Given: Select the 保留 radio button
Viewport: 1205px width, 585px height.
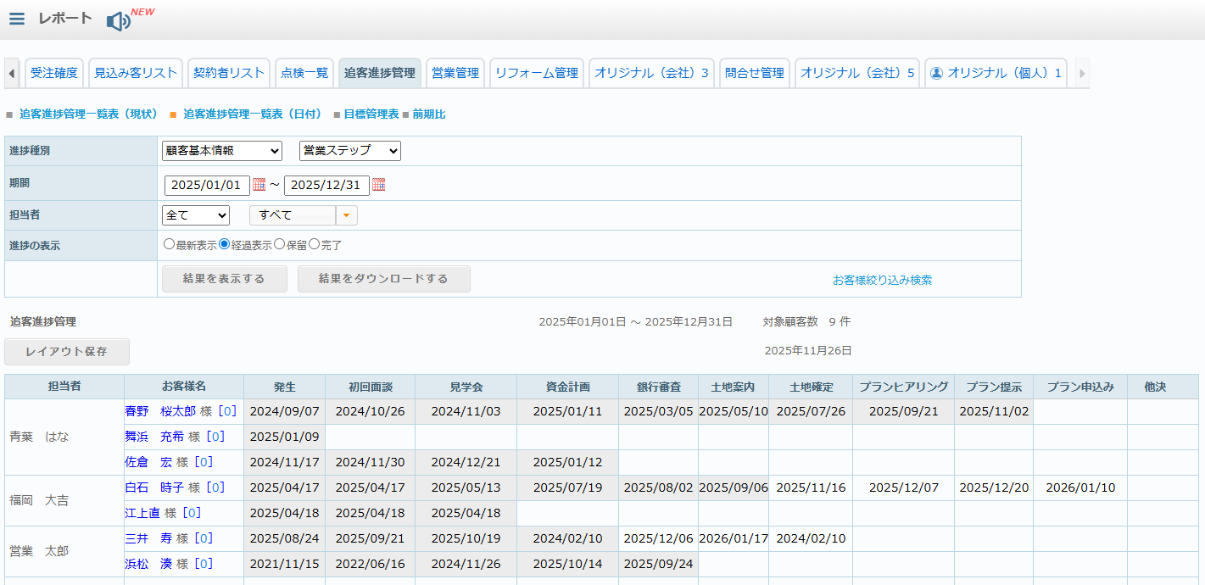Looking at the screenshot, I should 279,244.
